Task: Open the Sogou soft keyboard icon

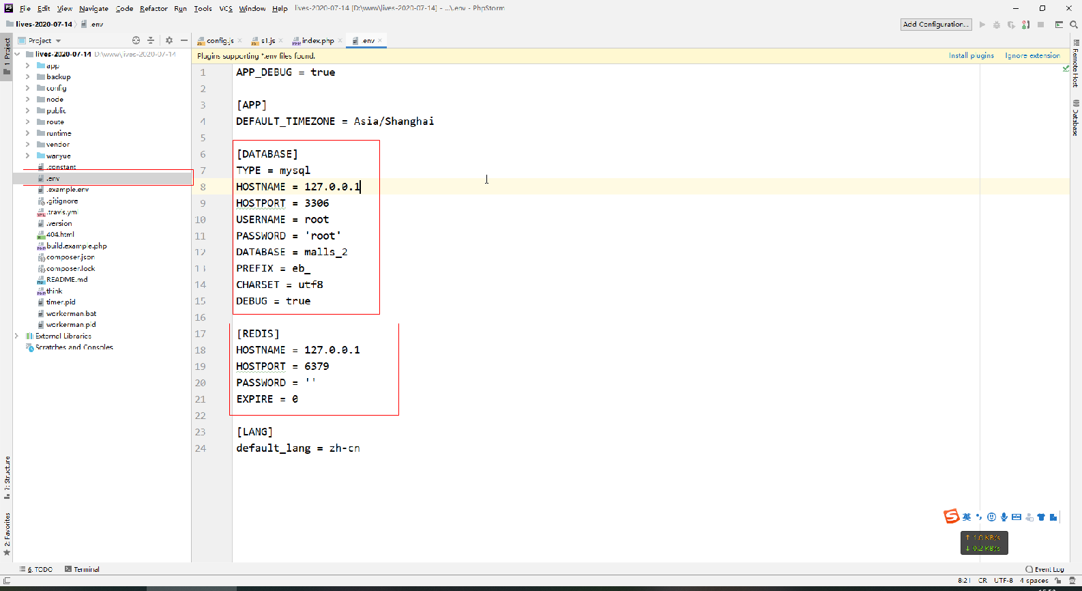Action: [1017, 517]
